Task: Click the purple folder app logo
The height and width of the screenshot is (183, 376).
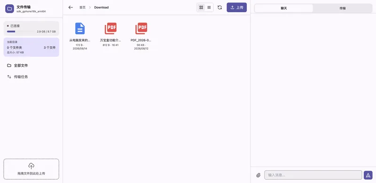Action: (9, 9)
